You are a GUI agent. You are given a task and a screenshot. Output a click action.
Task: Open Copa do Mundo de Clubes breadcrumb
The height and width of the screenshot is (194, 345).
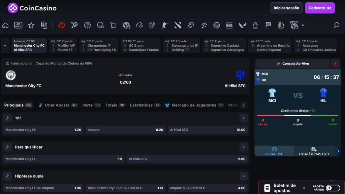(64, 64)
